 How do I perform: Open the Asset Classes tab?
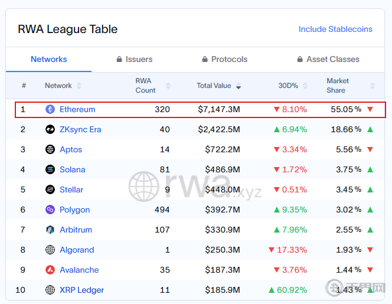328,59
